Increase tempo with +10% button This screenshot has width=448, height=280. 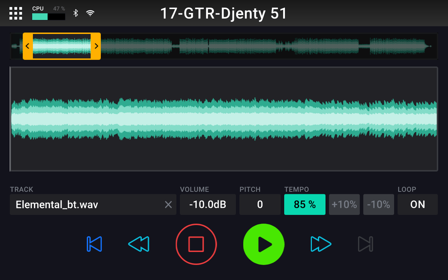click(x=344, y=205)
